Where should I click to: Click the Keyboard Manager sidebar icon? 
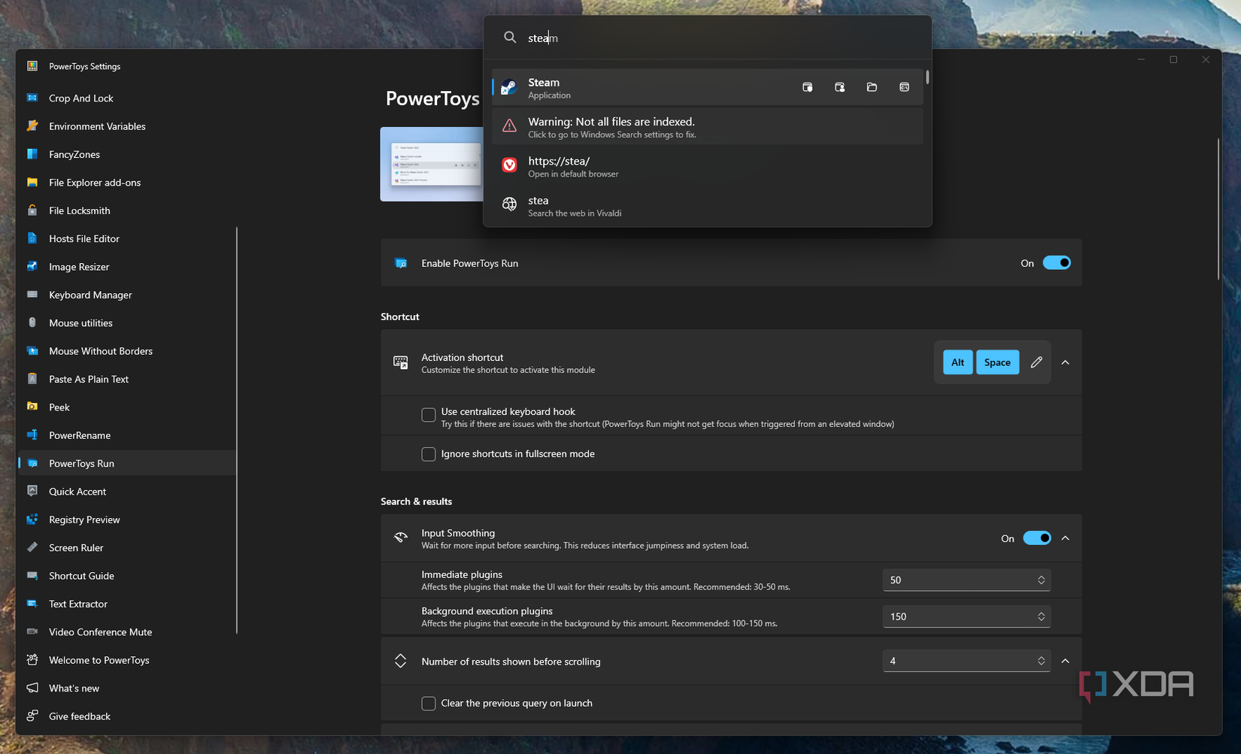tap(32, 295)
